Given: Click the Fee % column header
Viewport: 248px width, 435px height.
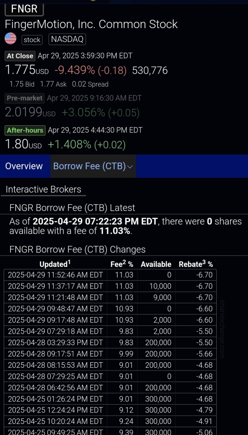Looking at the screenshot, I should (x=121, y=264).
